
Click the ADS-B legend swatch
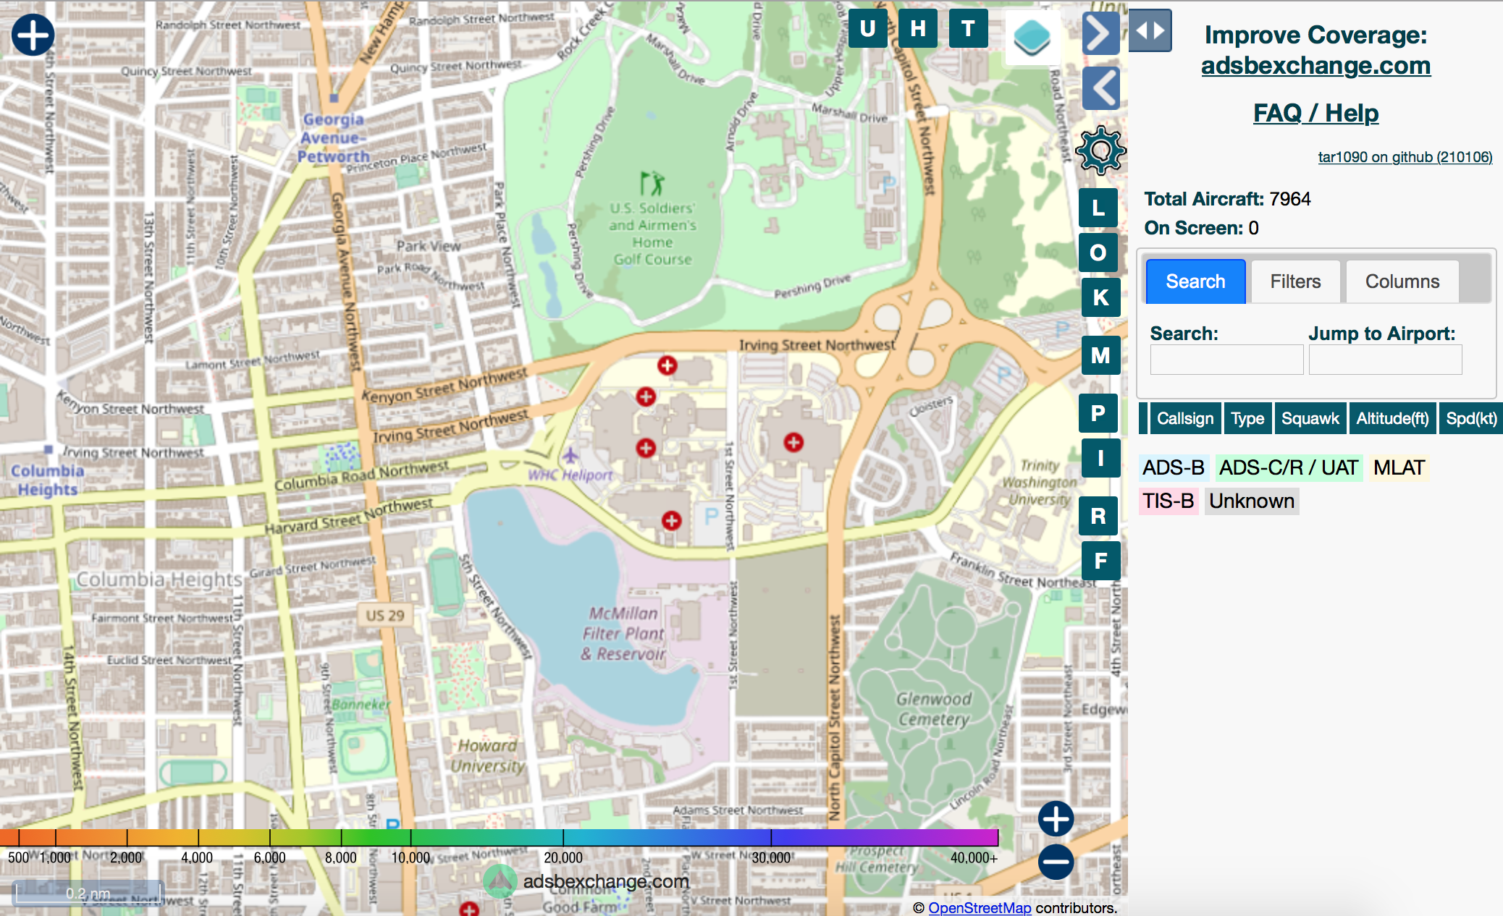tap(1174, 467)
